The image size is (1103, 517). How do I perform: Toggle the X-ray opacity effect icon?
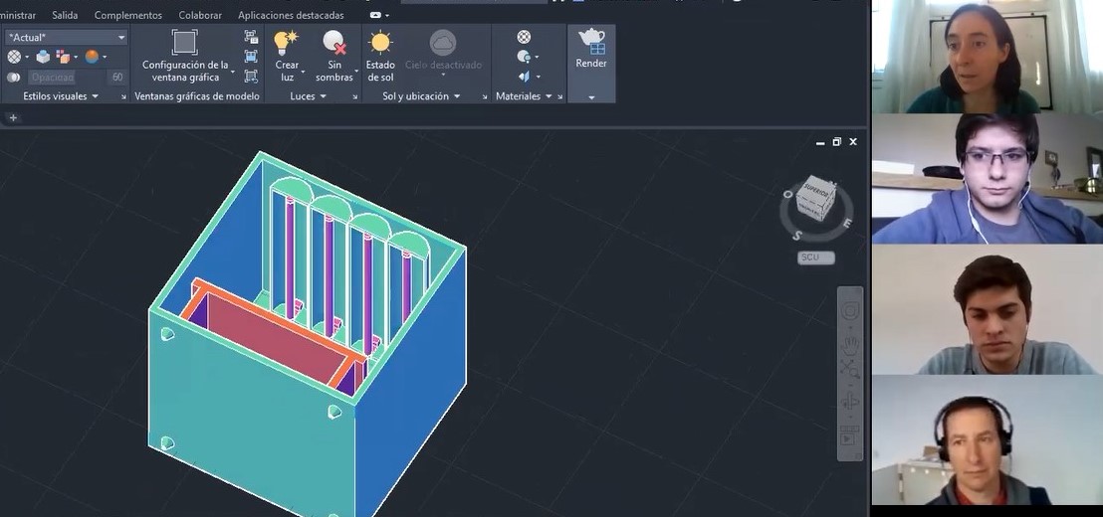[13, 78]
